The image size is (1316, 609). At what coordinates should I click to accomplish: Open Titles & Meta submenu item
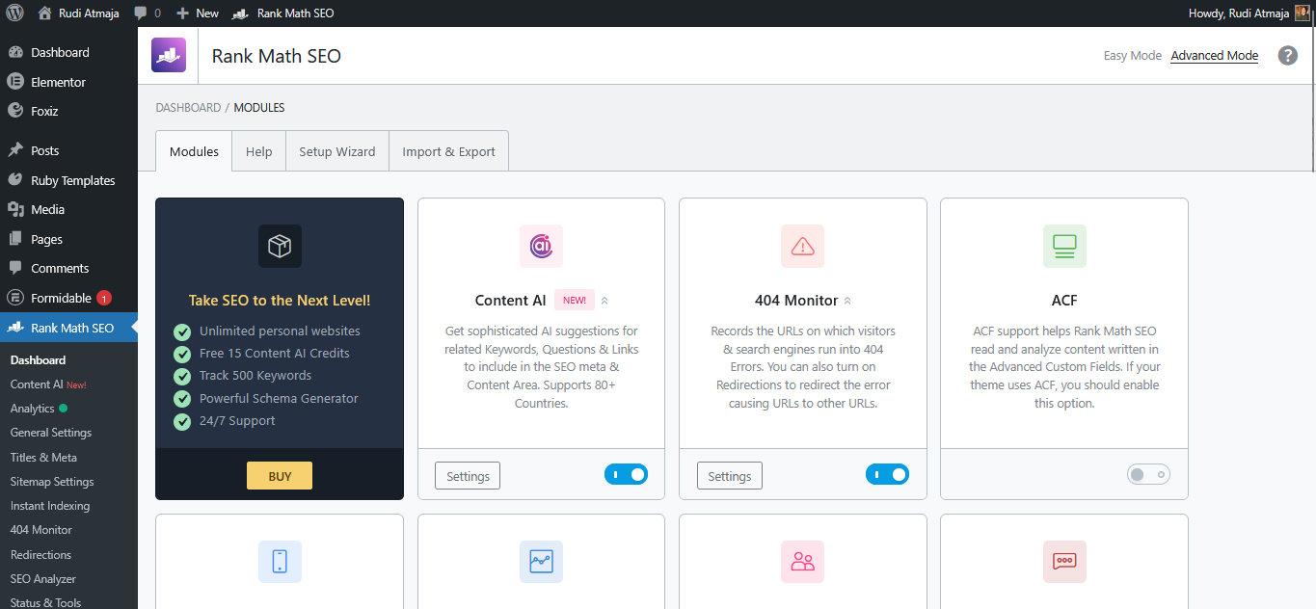click(43, 457)
